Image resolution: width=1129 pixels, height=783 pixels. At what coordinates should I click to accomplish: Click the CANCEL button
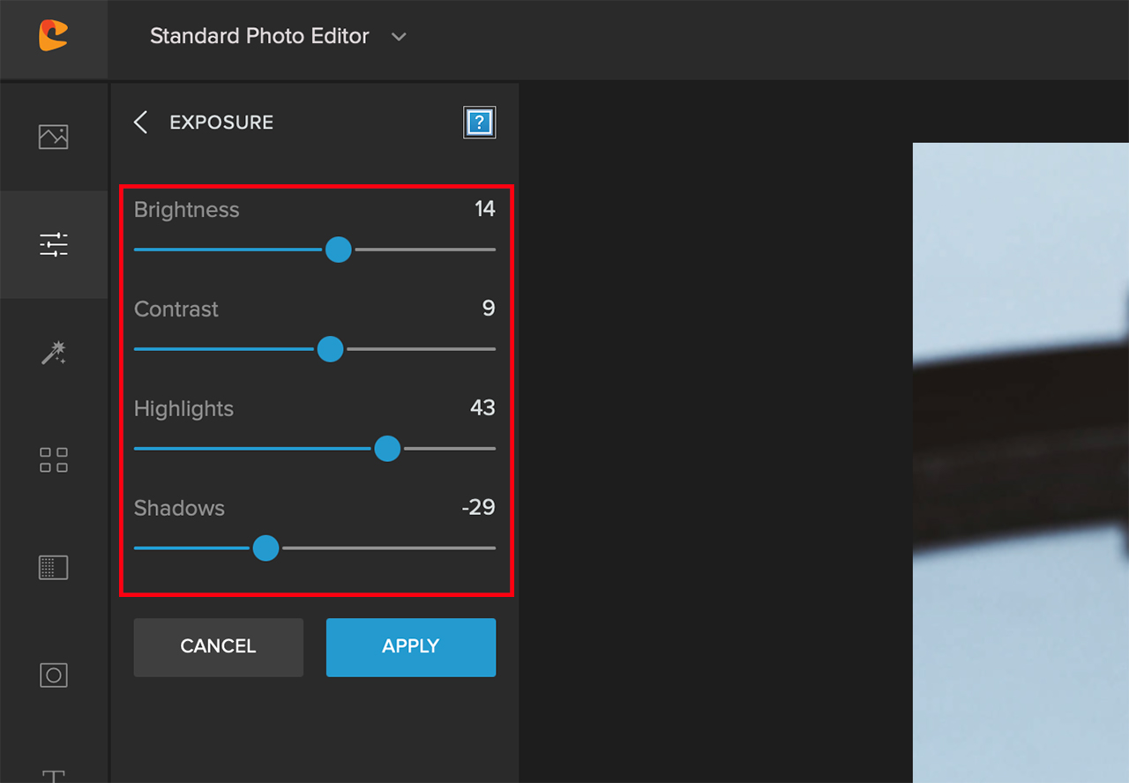click(218, 647)
